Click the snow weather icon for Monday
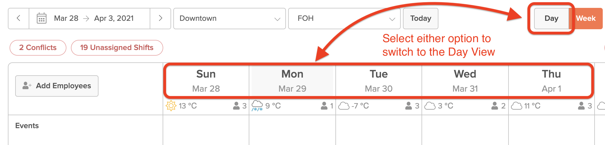The width and height of the screenshot is (605, 145). point(257,106)
